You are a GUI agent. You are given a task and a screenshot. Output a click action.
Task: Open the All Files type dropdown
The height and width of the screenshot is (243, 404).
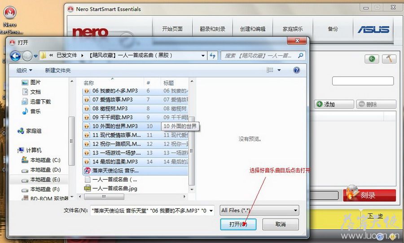[x=259, y=210]
